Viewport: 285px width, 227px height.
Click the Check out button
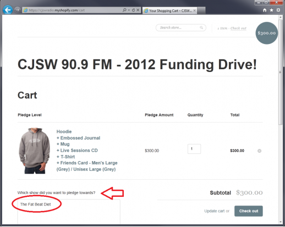pos(249,211)
